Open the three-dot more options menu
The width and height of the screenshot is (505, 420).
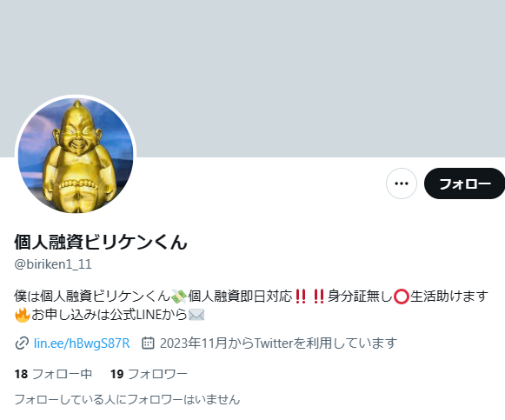pos(402,183)
